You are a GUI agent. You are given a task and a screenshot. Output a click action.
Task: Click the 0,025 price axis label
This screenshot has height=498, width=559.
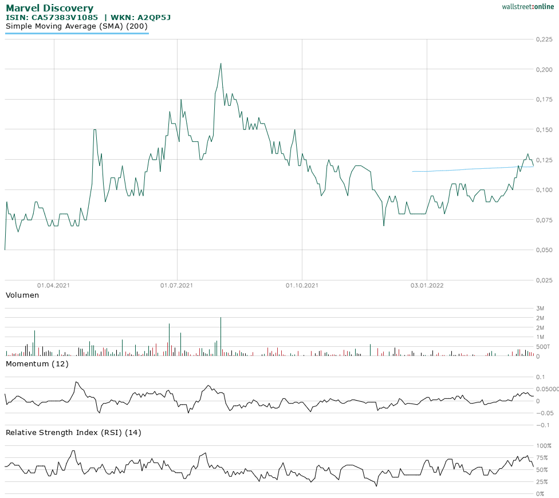[x=544, y=280]
